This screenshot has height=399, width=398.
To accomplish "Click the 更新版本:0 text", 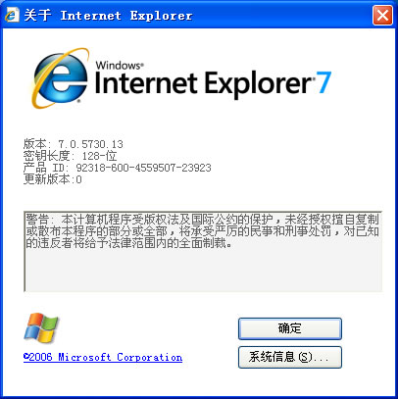I will (53, 179).
